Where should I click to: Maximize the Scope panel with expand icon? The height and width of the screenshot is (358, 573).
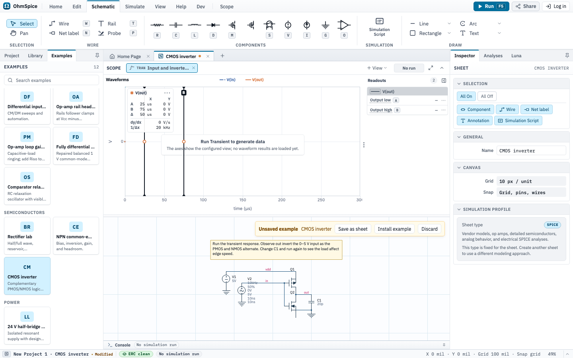(431, 68)
